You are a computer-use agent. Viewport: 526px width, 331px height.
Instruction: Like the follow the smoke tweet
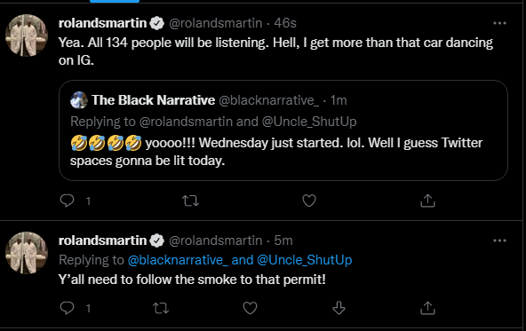250,308
